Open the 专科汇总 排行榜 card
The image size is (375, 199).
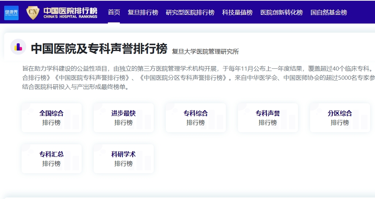[x=51, y=159]
